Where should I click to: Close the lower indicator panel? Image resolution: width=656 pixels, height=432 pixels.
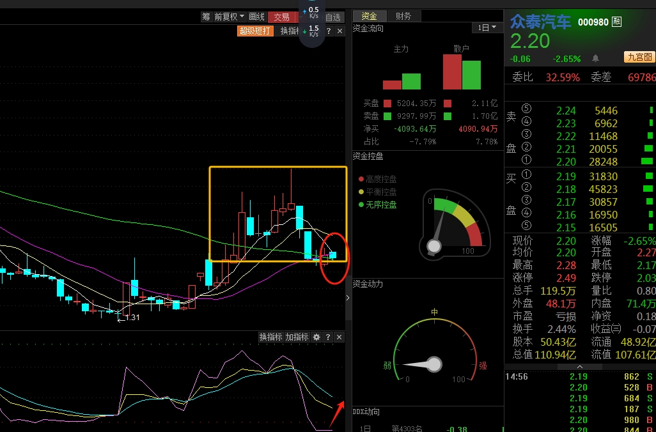click(340, 337)
